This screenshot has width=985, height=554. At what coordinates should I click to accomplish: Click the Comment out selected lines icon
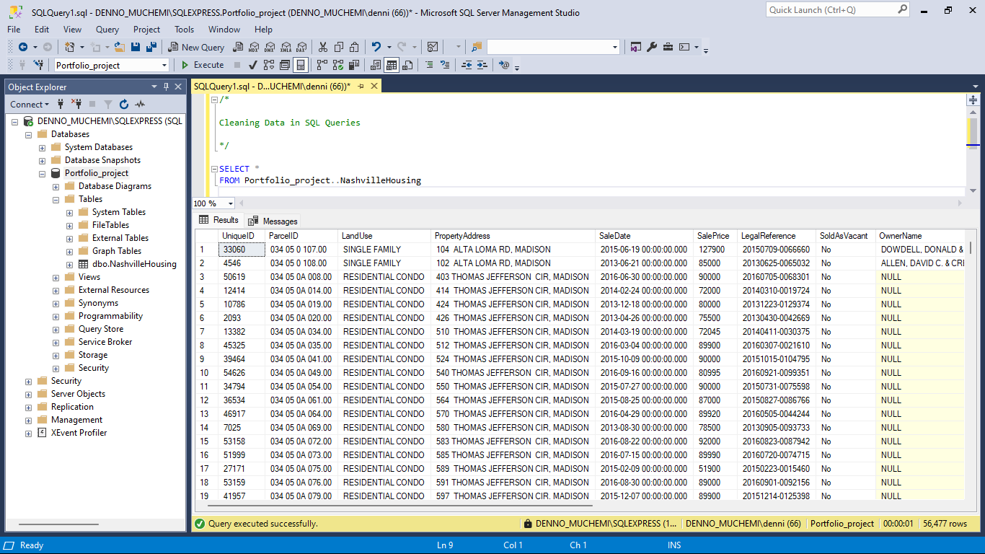pos(429,65)
